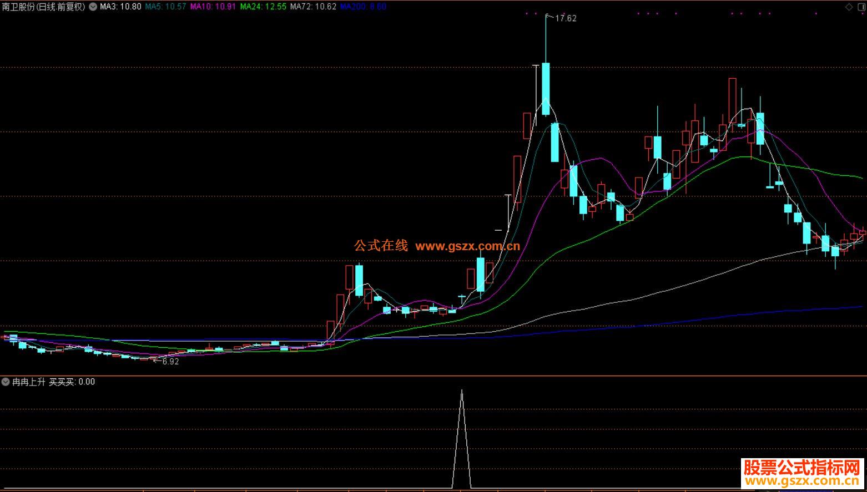Select the 冉冉上升 indicator name

click(28, 382)
